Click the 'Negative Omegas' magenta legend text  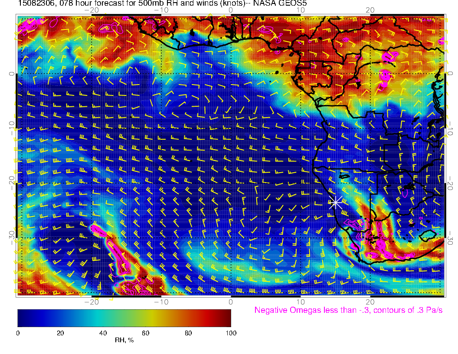tap(348, 311)
